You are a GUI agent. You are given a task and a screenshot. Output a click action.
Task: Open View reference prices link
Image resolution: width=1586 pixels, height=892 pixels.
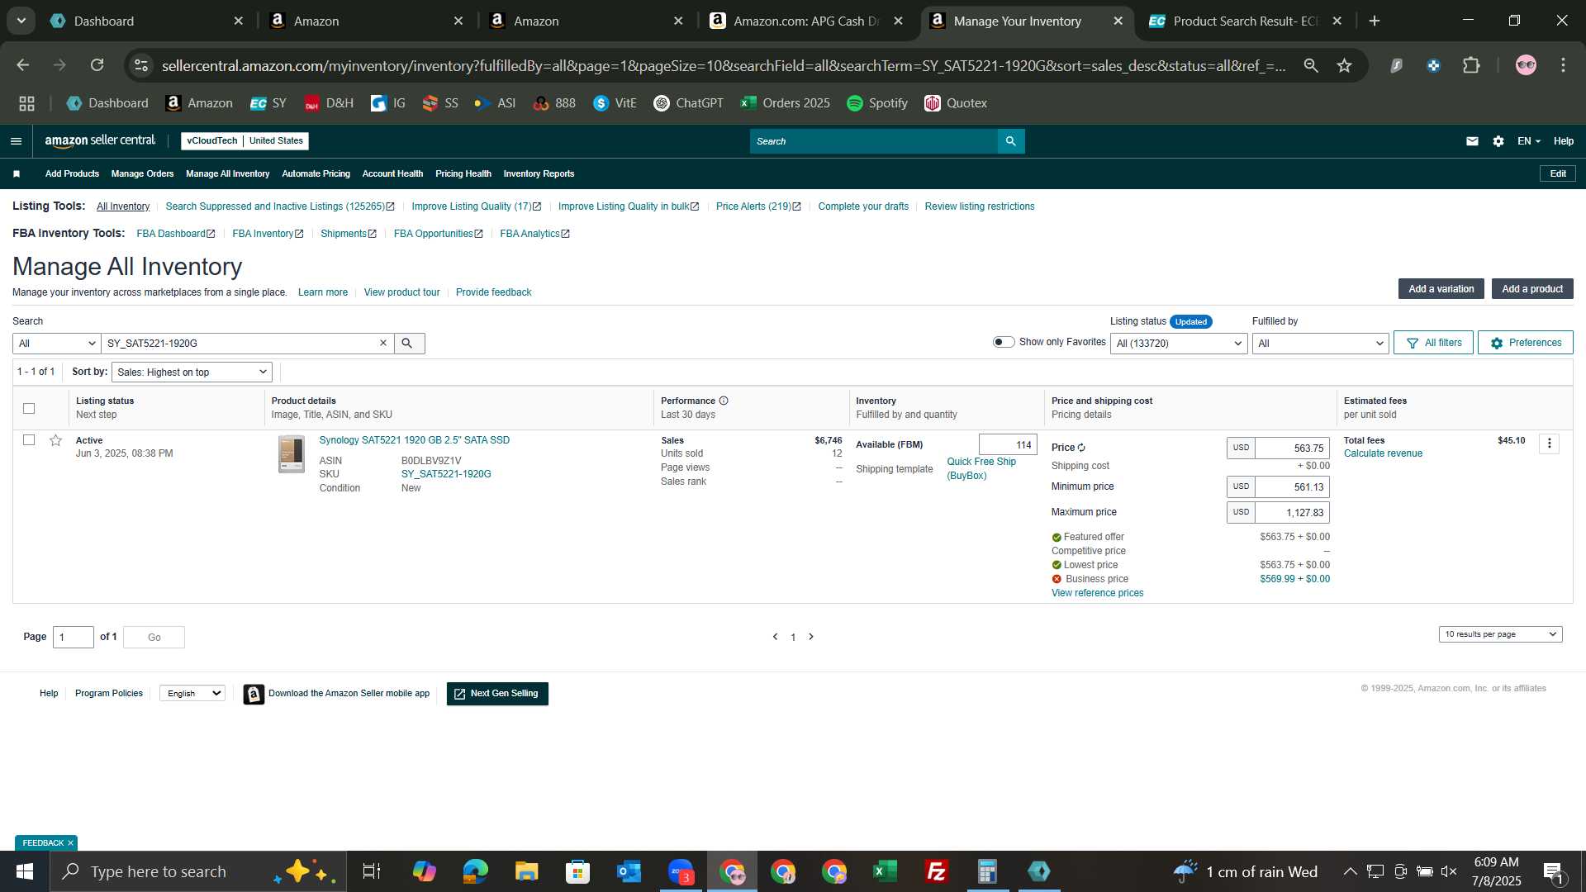pos(1097,593)
